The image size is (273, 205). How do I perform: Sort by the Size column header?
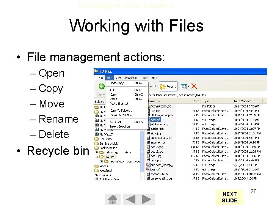(188, 101)
